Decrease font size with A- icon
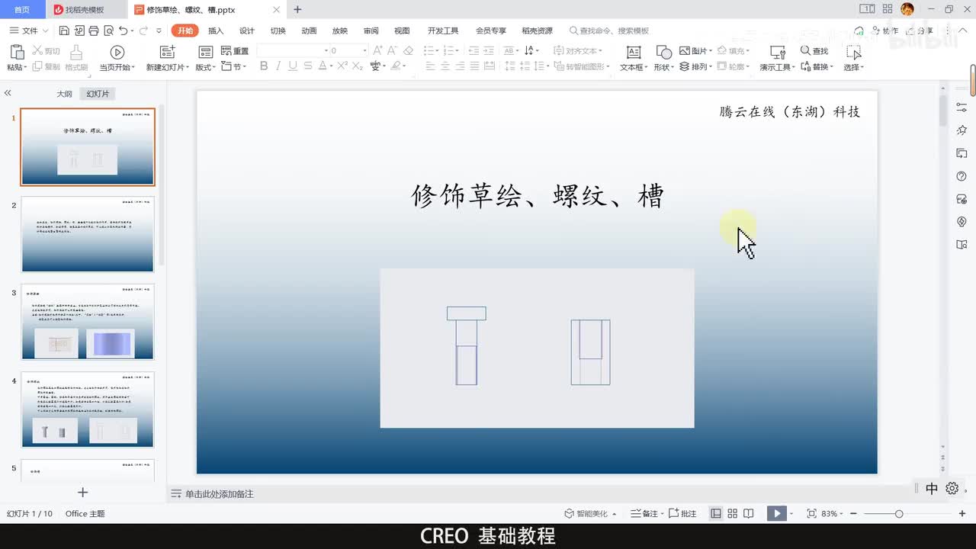The image size is (976, 549). 393,51
